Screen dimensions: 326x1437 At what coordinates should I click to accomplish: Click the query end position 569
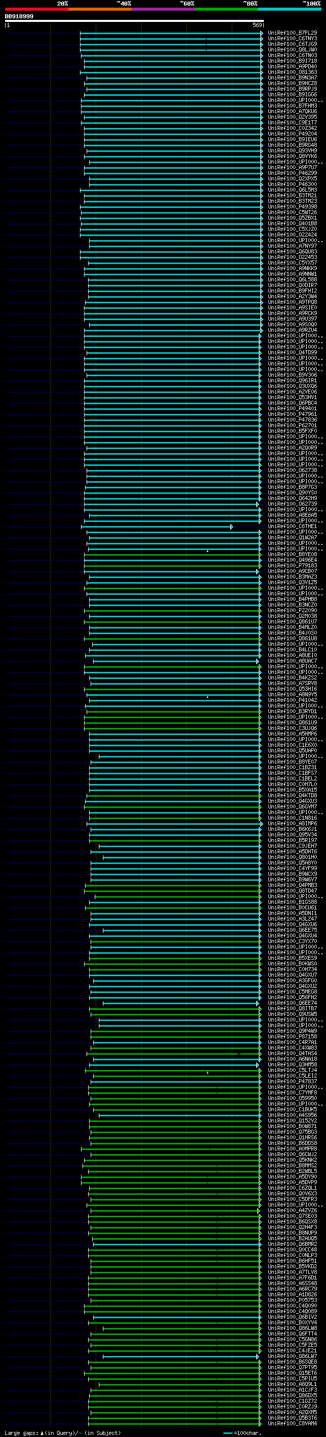click(257, 25)
